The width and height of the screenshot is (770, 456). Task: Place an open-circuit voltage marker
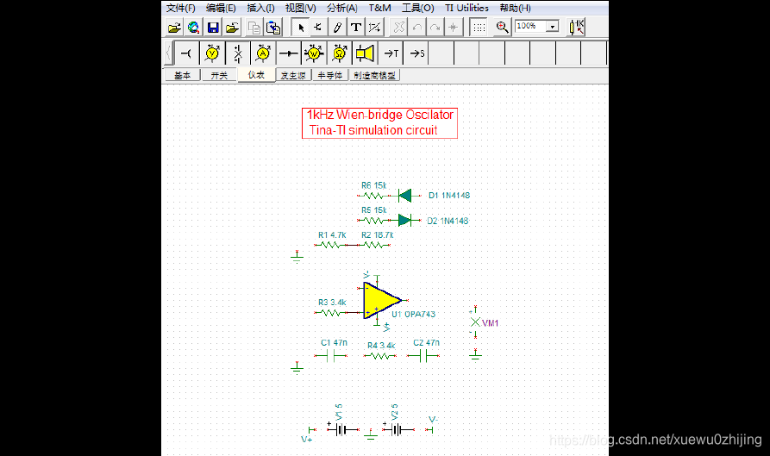tap(238, 53)
